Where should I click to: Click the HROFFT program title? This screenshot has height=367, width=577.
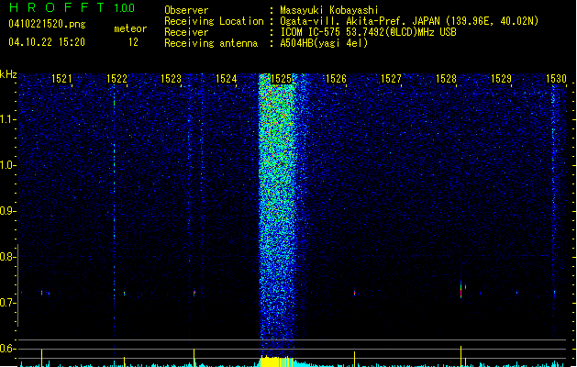[x=57, y=7]
